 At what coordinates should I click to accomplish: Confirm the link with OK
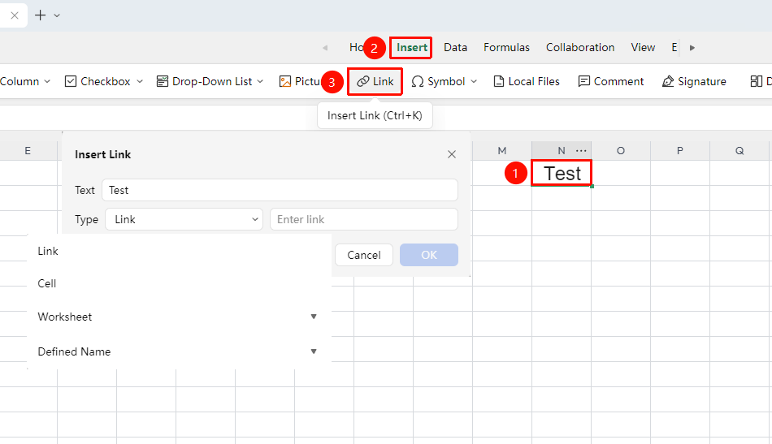(429, 255)
